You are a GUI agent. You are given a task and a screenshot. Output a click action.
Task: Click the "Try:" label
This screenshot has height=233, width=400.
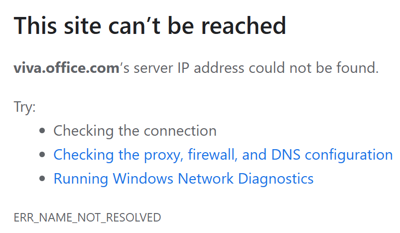coord(24,107)
